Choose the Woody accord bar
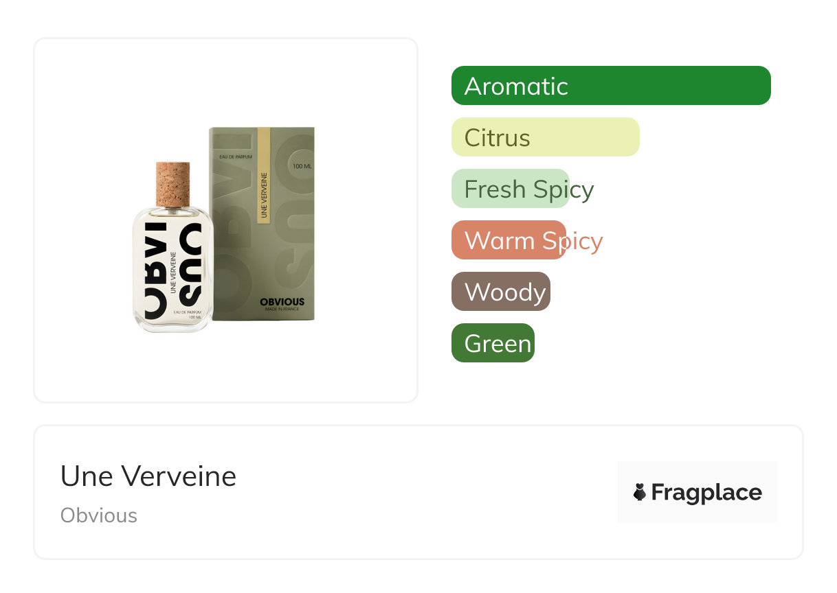The width and height of the screenshot is (837, 593). click(x=501, y=292)
